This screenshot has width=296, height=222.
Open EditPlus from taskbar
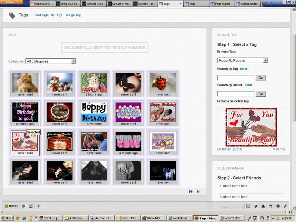pos(50,218)
